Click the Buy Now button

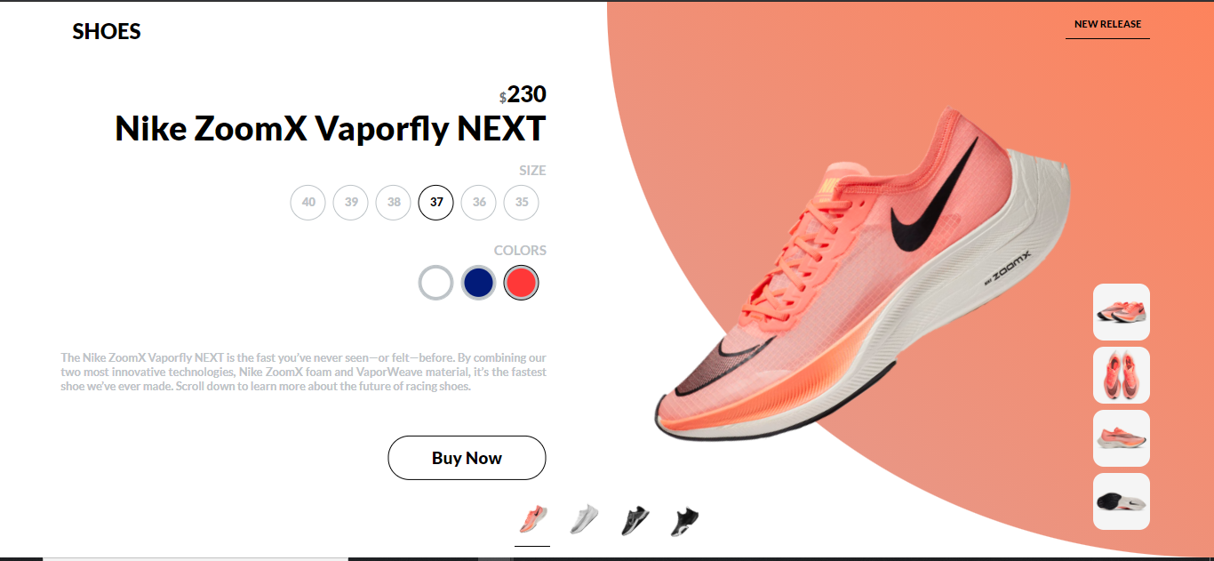[467, 458]
